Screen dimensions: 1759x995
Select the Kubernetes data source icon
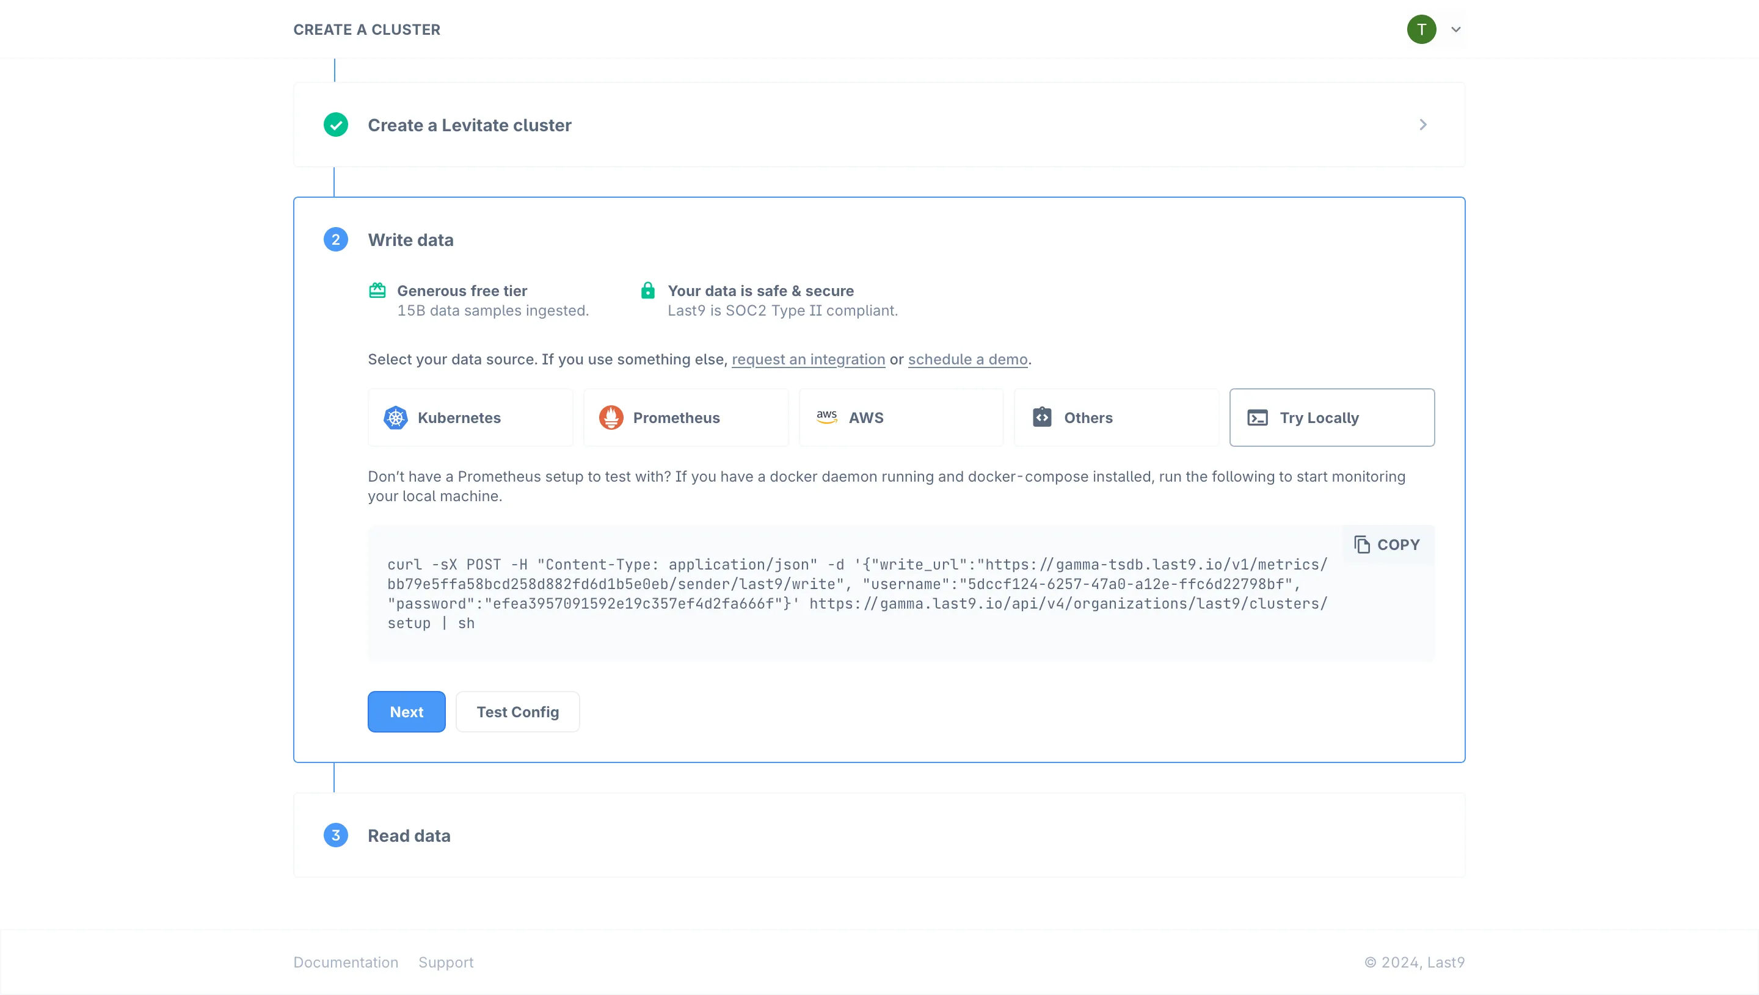(x=396, y=418)
